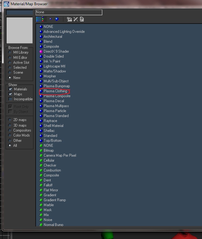This screenshot has width=202, height=239.
Task: Select Combustion map
Action: 52,170
